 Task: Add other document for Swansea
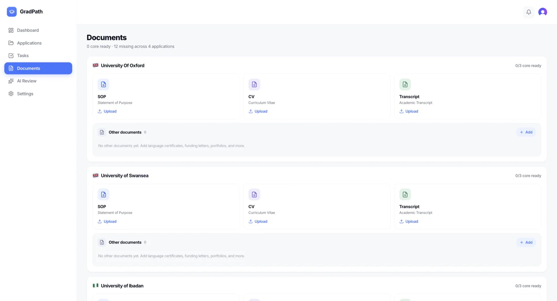click(x=526, y=242)
